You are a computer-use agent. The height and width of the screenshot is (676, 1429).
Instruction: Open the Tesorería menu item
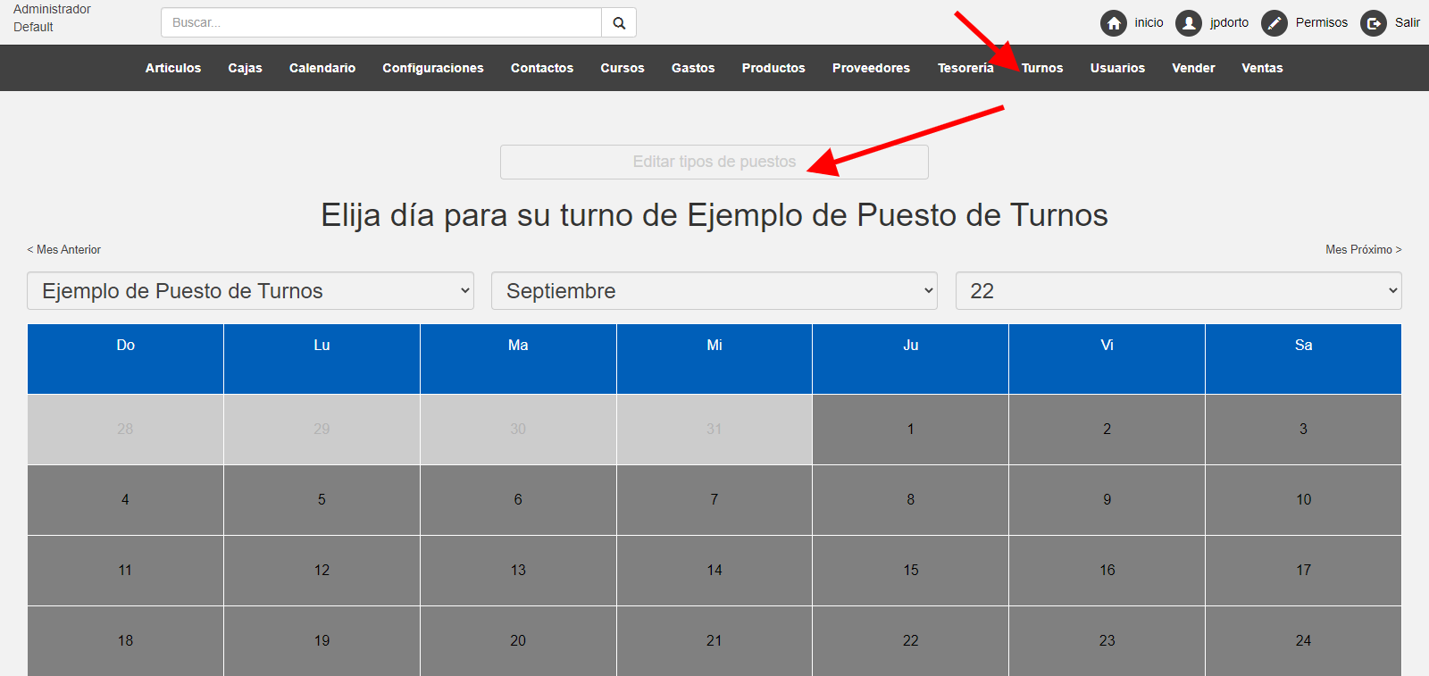pos(965,68)
